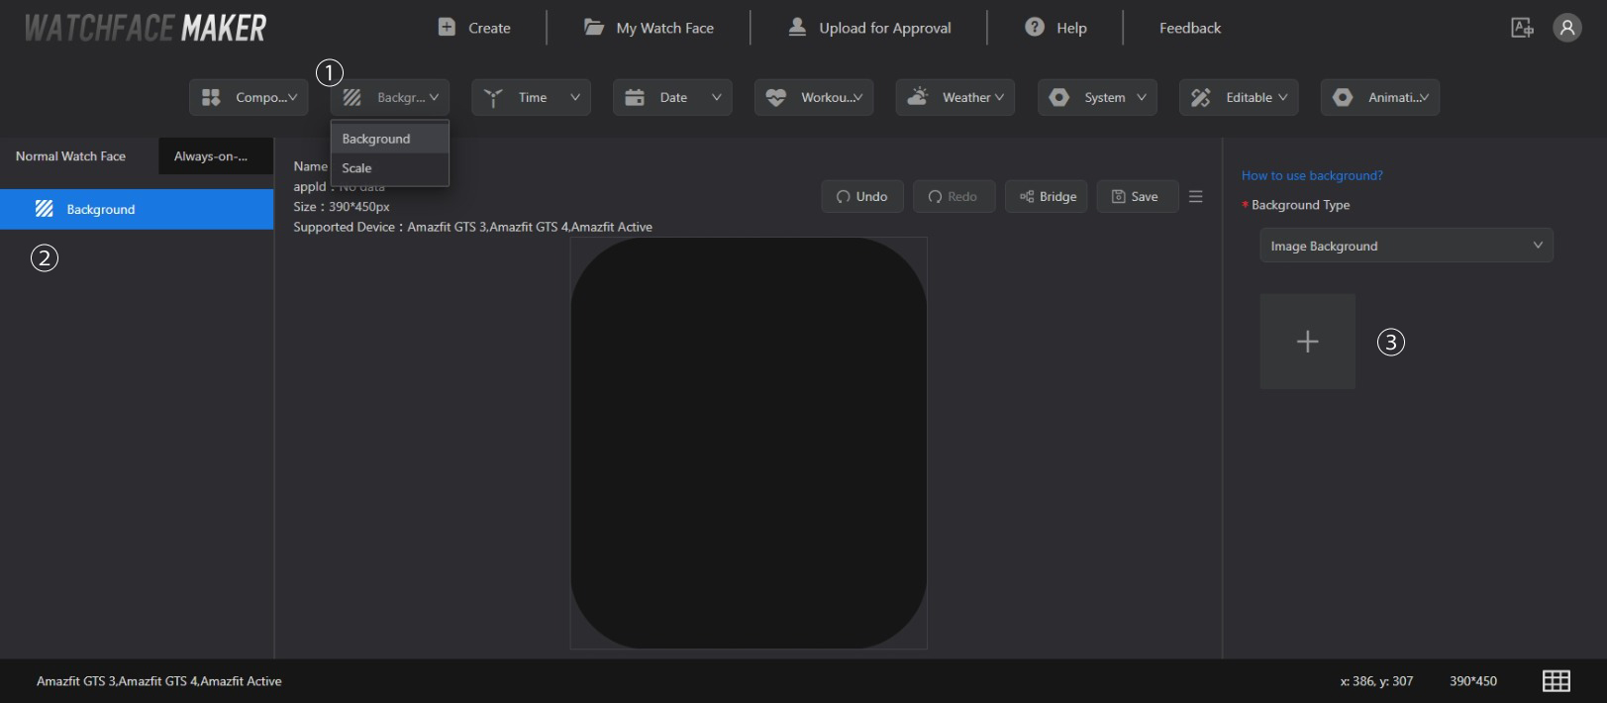Expand the Workout component dropdown
This screenshot has height=703, width=1607.
tap(814, 97)
